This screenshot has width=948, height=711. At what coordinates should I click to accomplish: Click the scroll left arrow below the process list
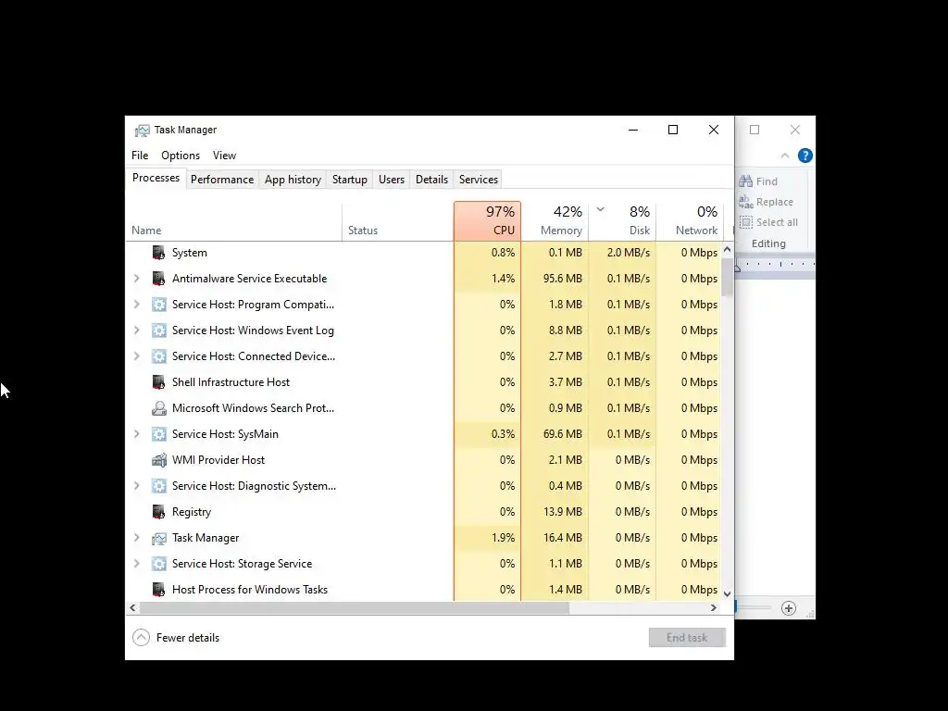coord(133,608)
